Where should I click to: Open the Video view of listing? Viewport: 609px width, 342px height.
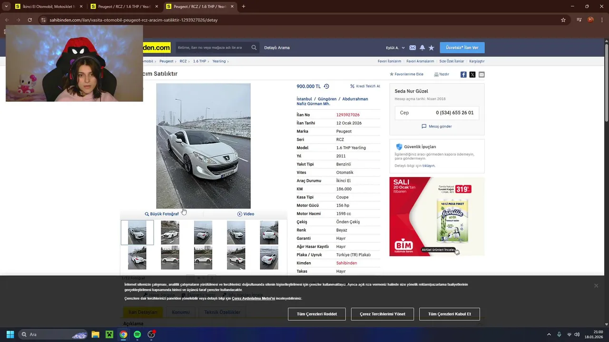coord(246,214)
